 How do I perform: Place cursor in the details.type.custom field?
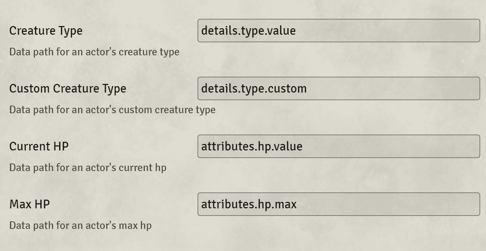pos(338,88)
